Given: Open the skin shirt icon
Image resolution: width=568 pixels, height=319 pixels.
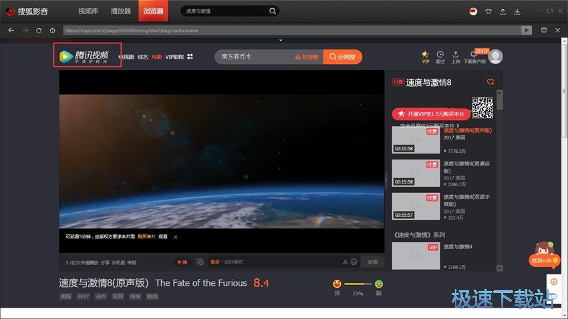Looking at the screenshot, I should tap(488, 11).
